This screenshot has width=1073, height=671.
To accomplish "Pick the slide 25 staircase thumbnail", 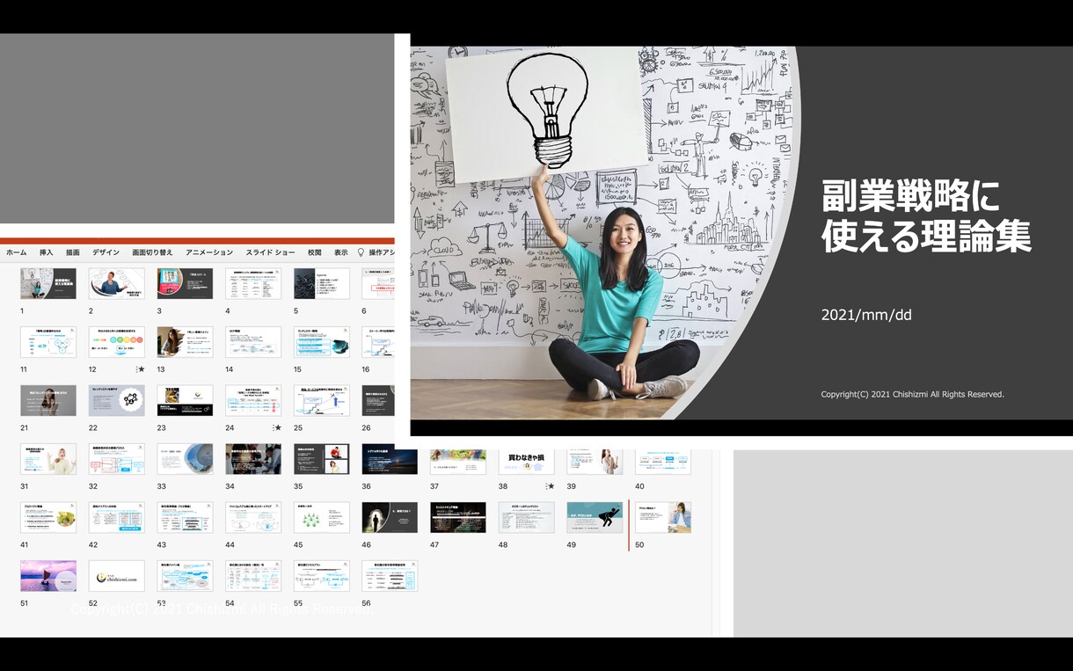I will click(322, 400).
